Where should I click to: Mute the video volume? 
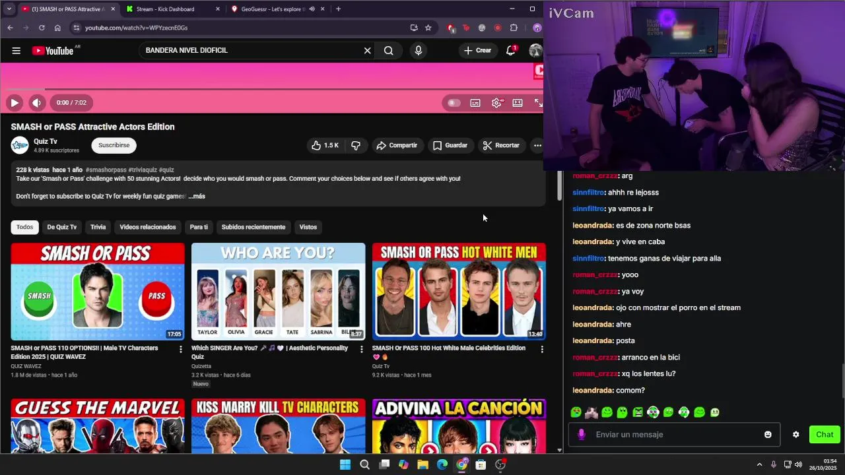coord(36,102)
